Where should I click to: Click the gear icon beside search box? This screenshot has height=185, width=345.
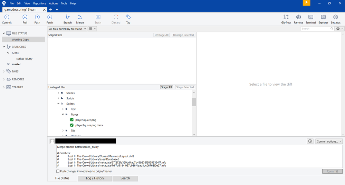(x=338, y=29)
